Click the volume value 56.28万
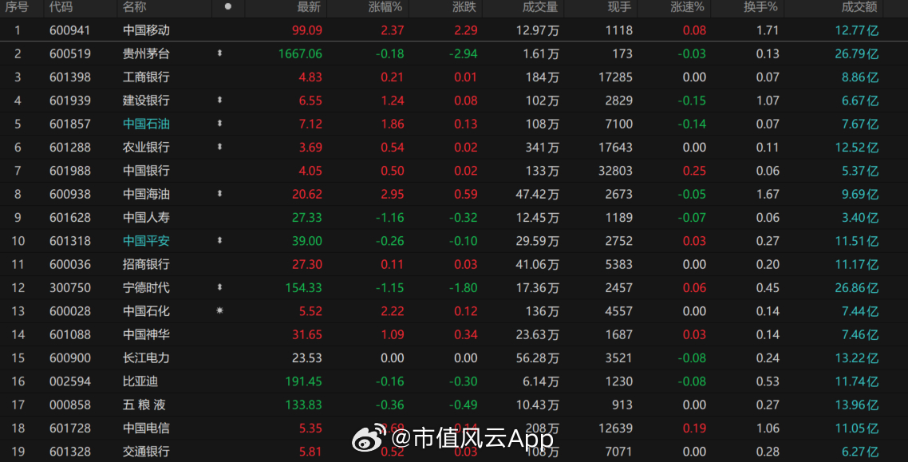The image size is (908, 462). point(538,357)
